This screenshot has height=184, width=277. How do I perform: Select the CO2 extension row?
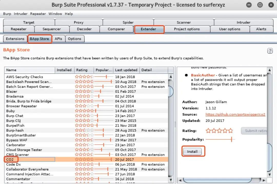pos(86,159)
